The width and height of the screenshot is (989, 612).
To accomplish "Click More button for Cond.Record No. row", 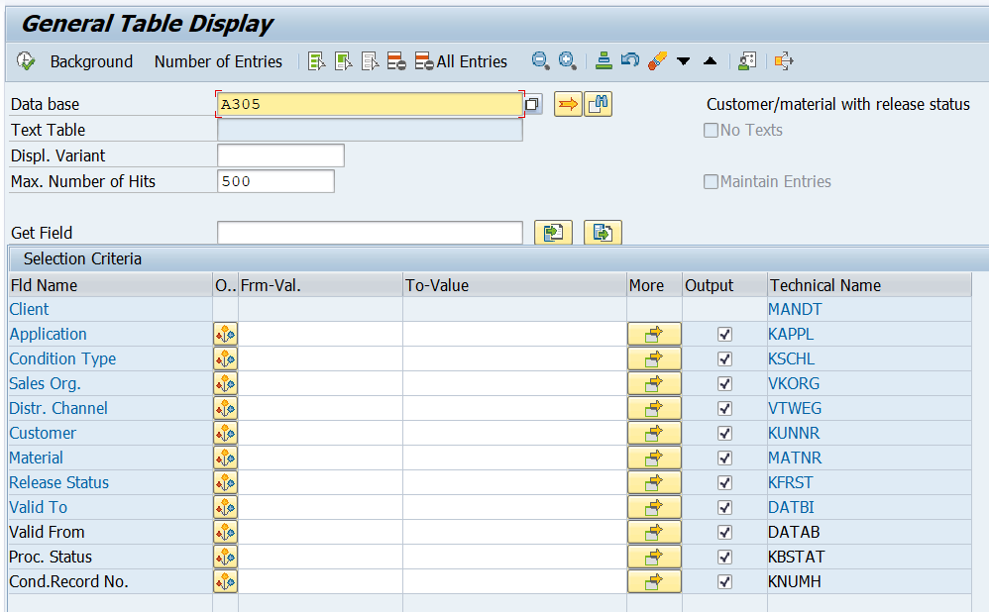I will (654, 581).
